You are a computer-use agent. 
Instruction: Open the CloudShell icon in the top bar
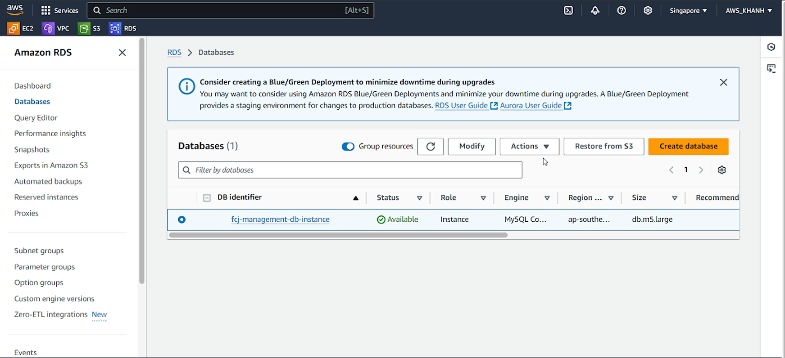pos(568,10)
